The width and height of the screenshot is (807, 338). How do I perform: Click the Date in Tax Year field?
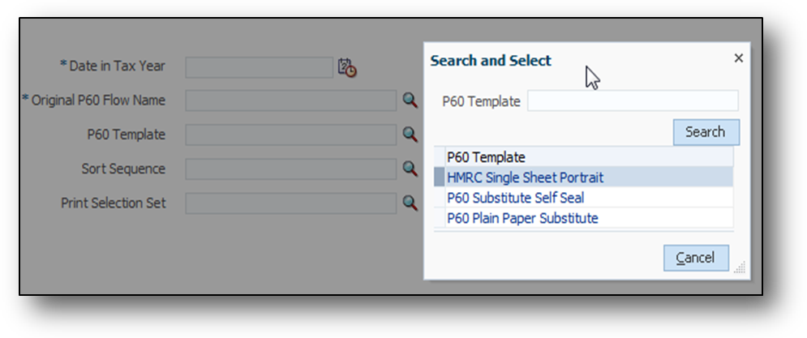coord(259,67)
